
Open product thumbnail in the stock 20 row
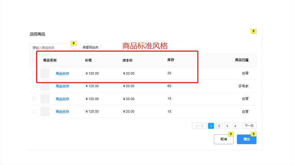click(x=45, y=73)
